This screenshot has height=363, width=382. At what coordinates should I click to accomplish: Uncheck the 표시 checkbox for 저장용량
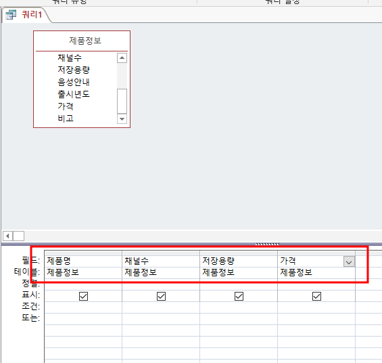point(239,296)
